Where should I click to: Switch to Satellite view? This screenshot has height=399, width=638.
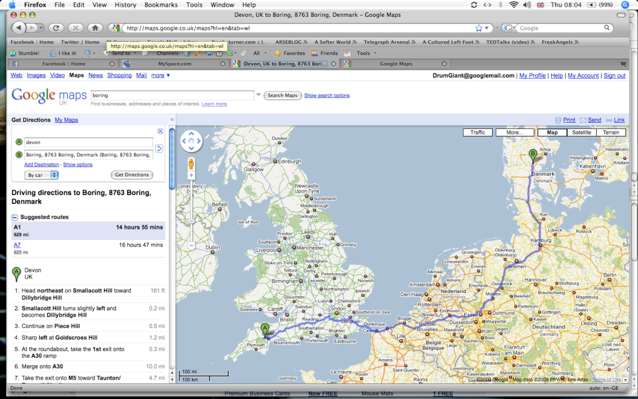click(x=581, y=132)
